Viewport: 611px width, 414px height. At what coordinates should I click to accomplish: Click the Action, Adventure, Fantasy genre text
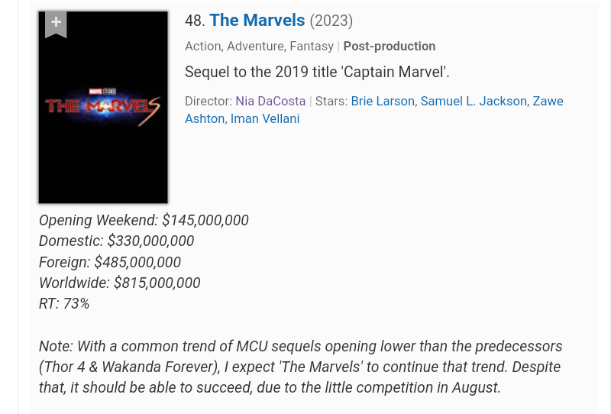(259, 46)
